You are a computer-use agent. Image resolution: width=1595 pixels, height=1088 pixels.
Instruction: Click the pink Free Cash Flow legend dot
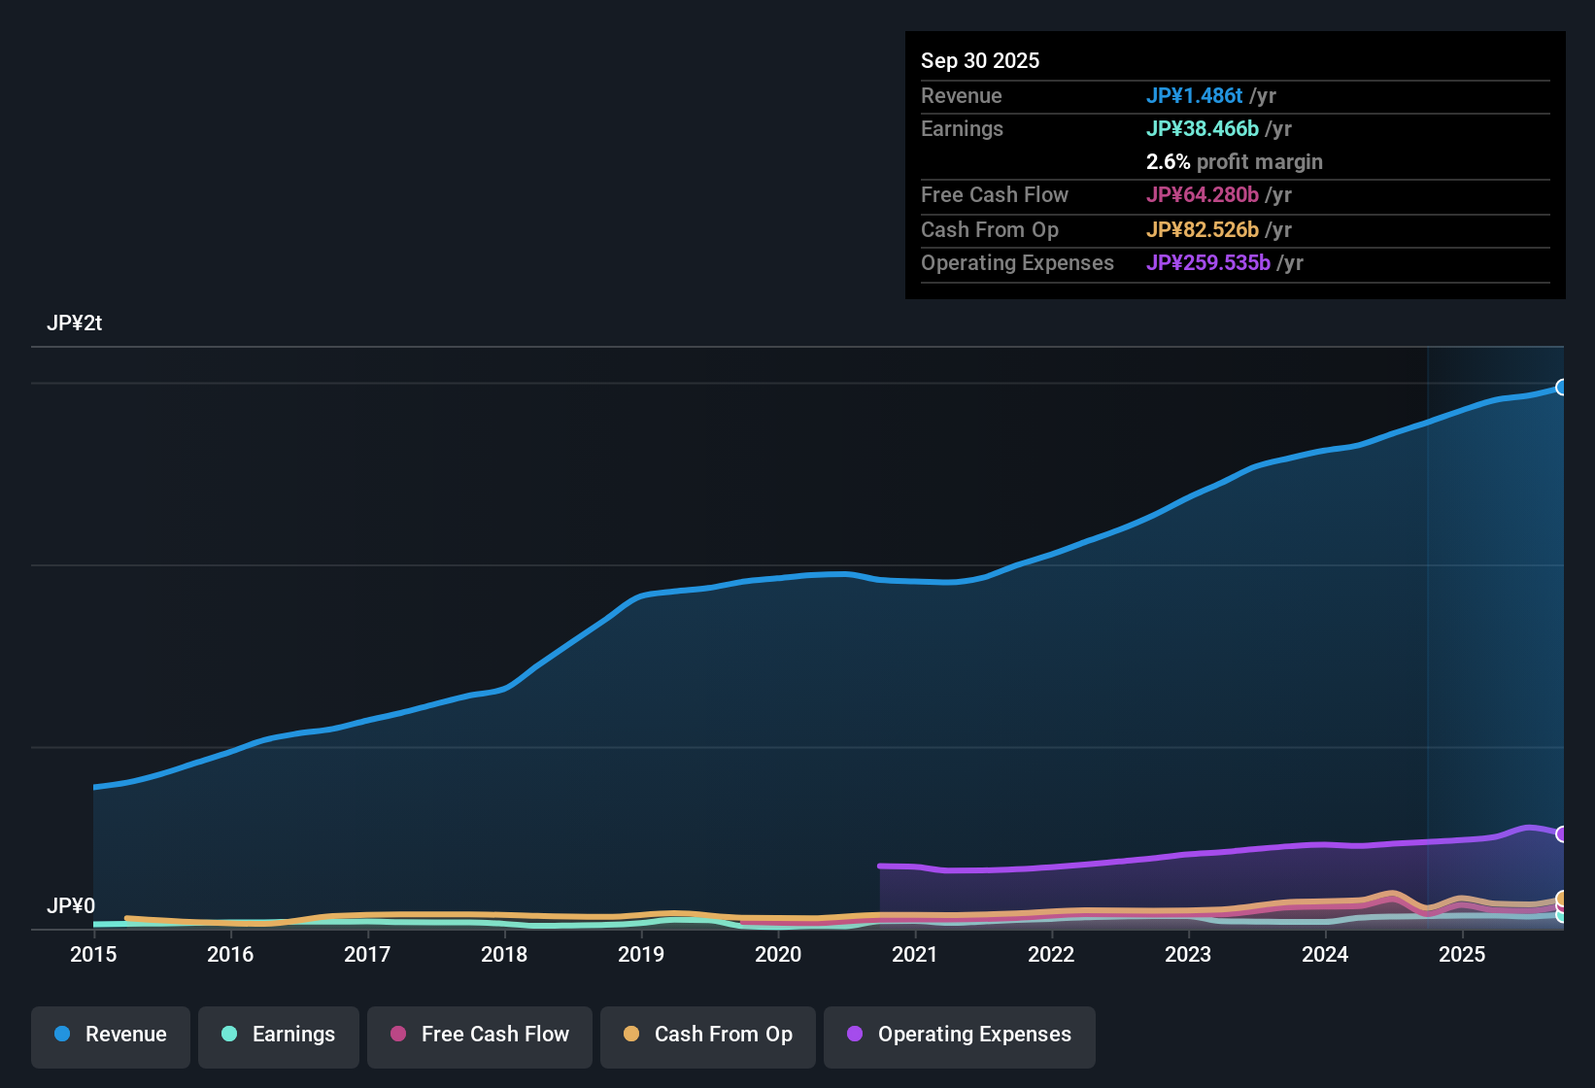tap(396, 1035)
